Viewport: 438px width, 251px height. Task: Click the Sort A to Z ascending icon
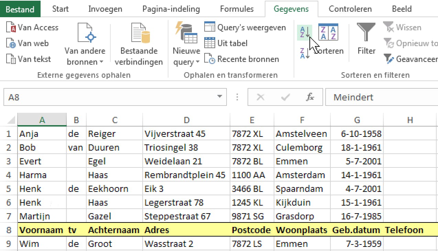coord(304,32)
